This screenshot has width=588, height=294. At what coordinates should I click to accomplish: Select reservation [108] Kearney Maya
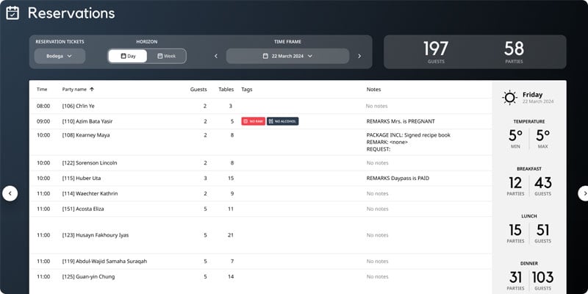click(260, 142)
